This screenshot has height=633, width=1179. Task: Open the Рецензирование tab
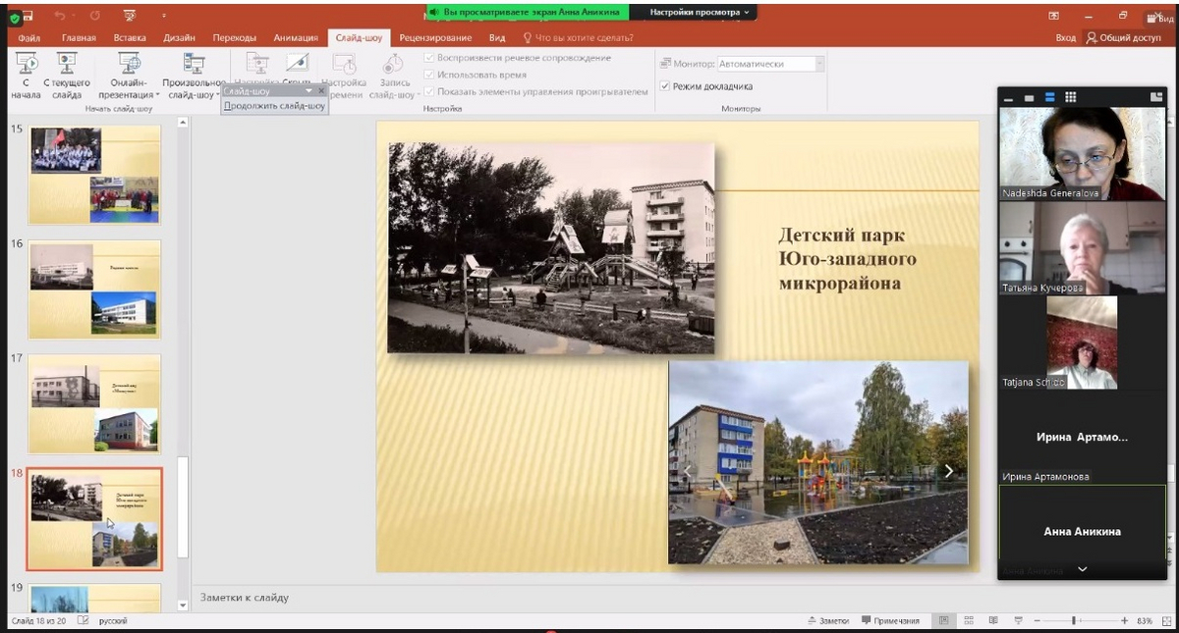435,37
